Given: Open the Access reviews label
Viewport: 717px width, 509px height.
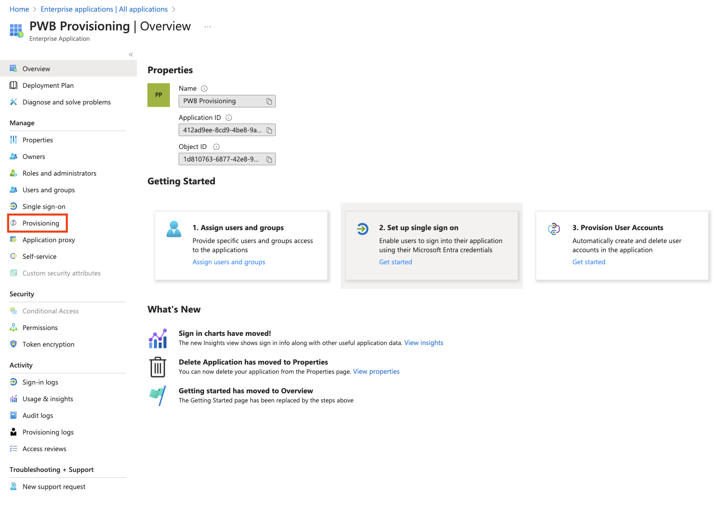Looking at the screenshot, I should [x=44, y=449].
